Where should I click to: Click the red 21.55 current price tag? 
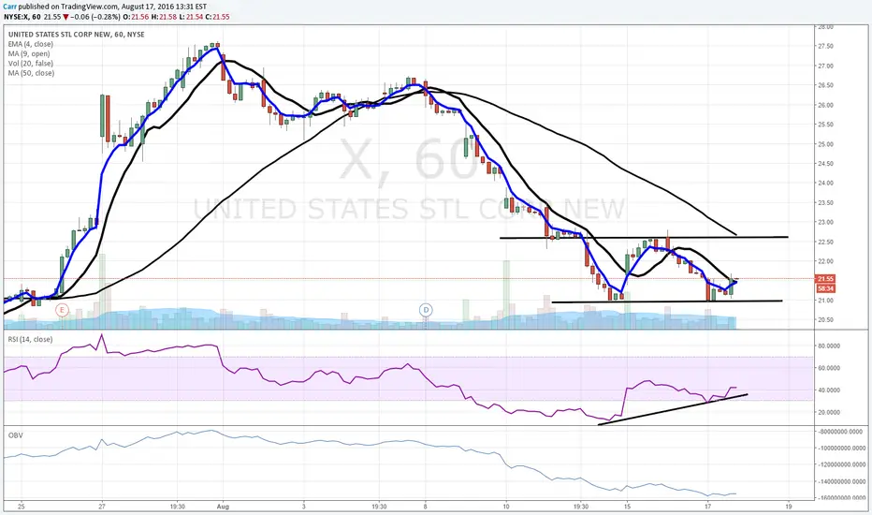[825, 278]
